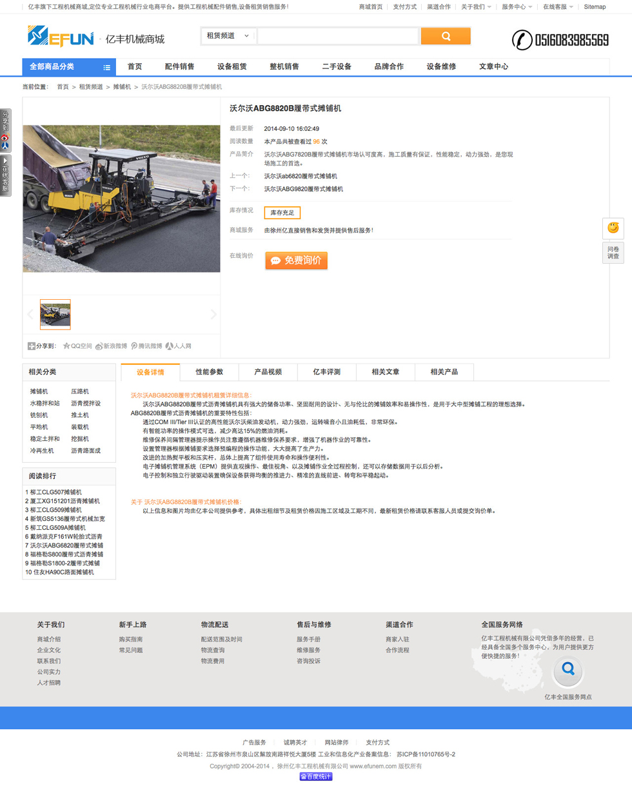Open 支付方式 link in top bar

(x=405, y=6)
